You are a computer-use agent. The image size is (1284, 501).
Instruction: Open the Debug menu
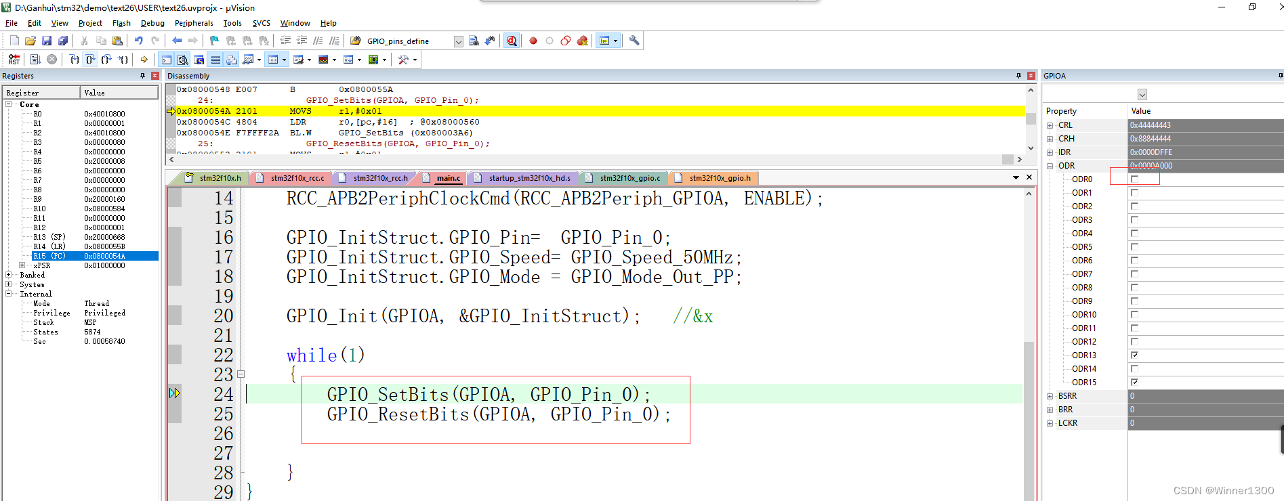coord(152,23)
